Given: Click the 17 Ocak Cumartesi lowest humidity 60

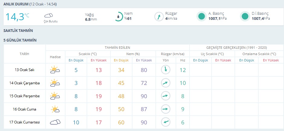Looking at the screenshot, I should (x=121, y=122).
